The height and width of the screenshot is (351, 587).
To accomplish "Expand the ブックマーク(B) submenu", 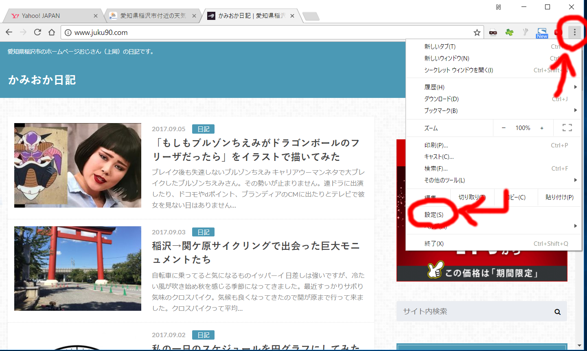I will [x=493, y=110].
